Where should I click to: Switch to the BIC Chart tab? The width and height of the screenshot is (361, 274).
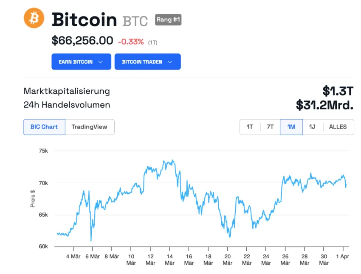coord(44,127)
